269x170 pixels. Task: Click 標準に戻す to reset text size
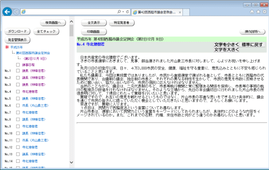[x=252, y=45]
